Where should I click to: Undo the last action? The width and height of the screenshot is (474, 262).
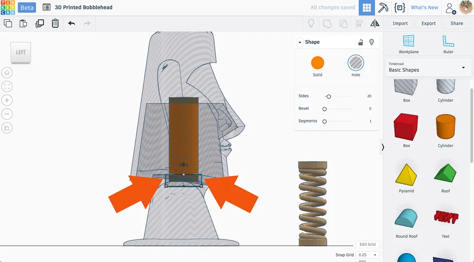click(x=72, y=23)
